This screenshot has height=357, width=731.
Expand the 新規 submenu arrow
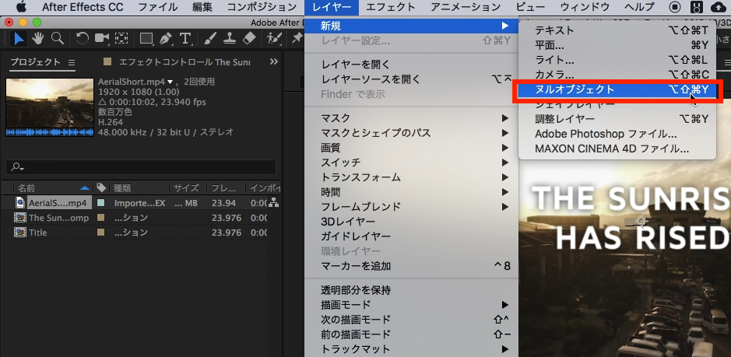coord(505,26)
